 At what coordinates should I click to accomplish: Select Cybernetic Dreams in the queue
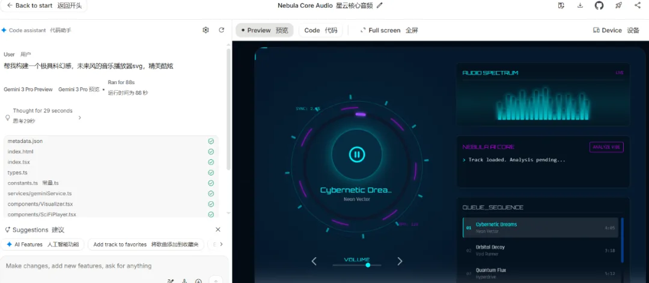pos(541,228)
